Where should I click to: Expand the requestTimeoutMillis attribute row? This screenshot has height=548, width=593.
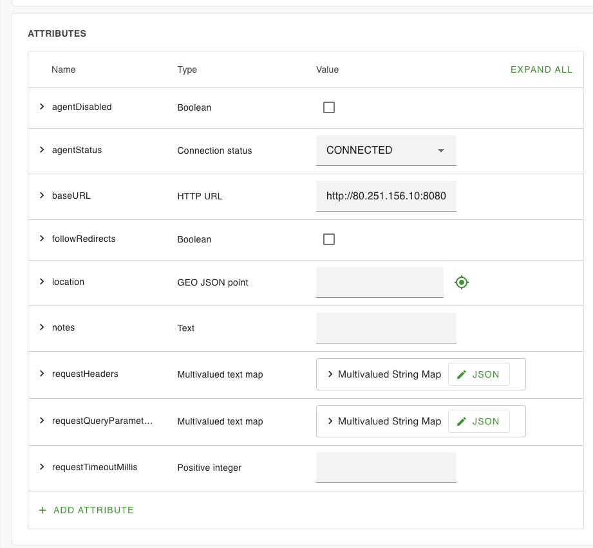point(42,467)
